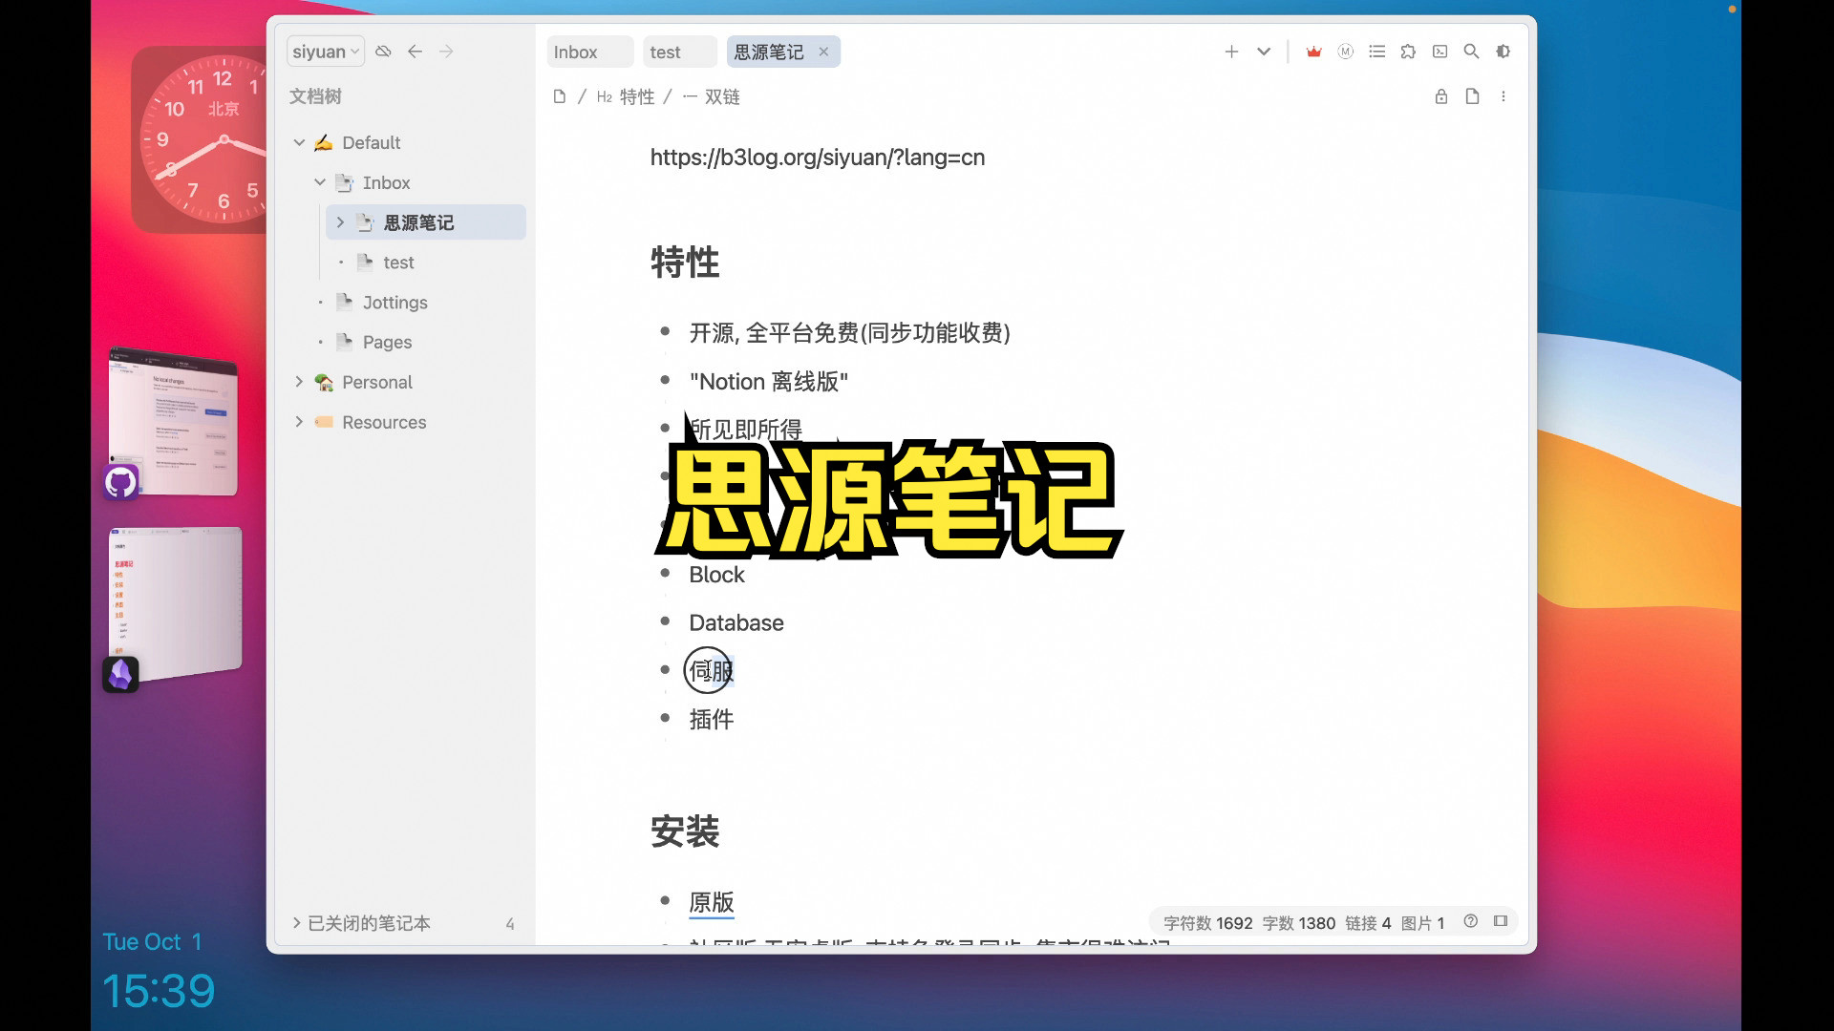Go forward with the right arrow
1834x1031 pixels.
[446, 52]
